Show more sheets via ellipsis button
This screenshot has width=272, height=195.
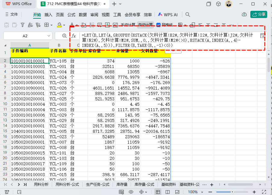[205, 184]
